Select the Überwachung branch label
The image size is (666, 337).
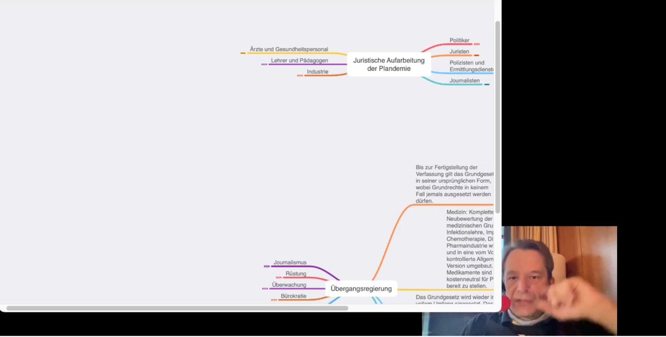[289, 285]
